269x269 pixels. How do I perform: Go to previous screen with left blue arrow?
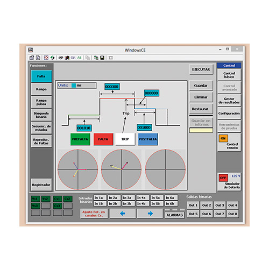[123, 214]
